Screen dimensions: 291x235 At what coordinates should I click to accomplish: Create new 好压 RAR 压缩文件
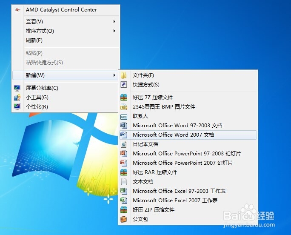pos(188,172)
